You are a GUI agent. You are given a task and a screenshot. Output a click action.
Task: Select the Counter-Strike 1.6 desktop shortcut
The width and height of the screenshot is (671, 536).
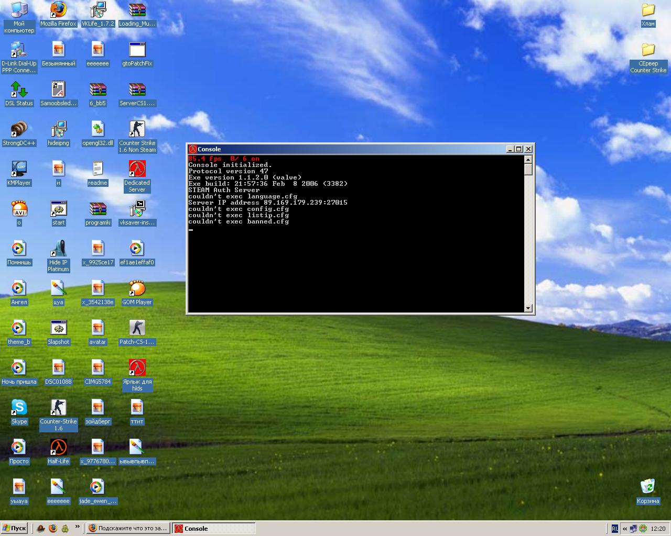(x=58, y=415)
